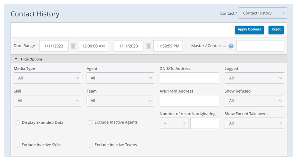Click the start date field 1/11/2023
The height and width of the screenshot is (158, 297).
[54, 46]
